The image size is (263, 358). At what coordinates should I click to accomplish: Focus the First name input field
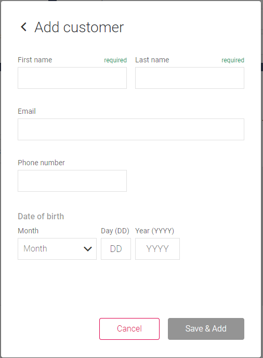72,78
